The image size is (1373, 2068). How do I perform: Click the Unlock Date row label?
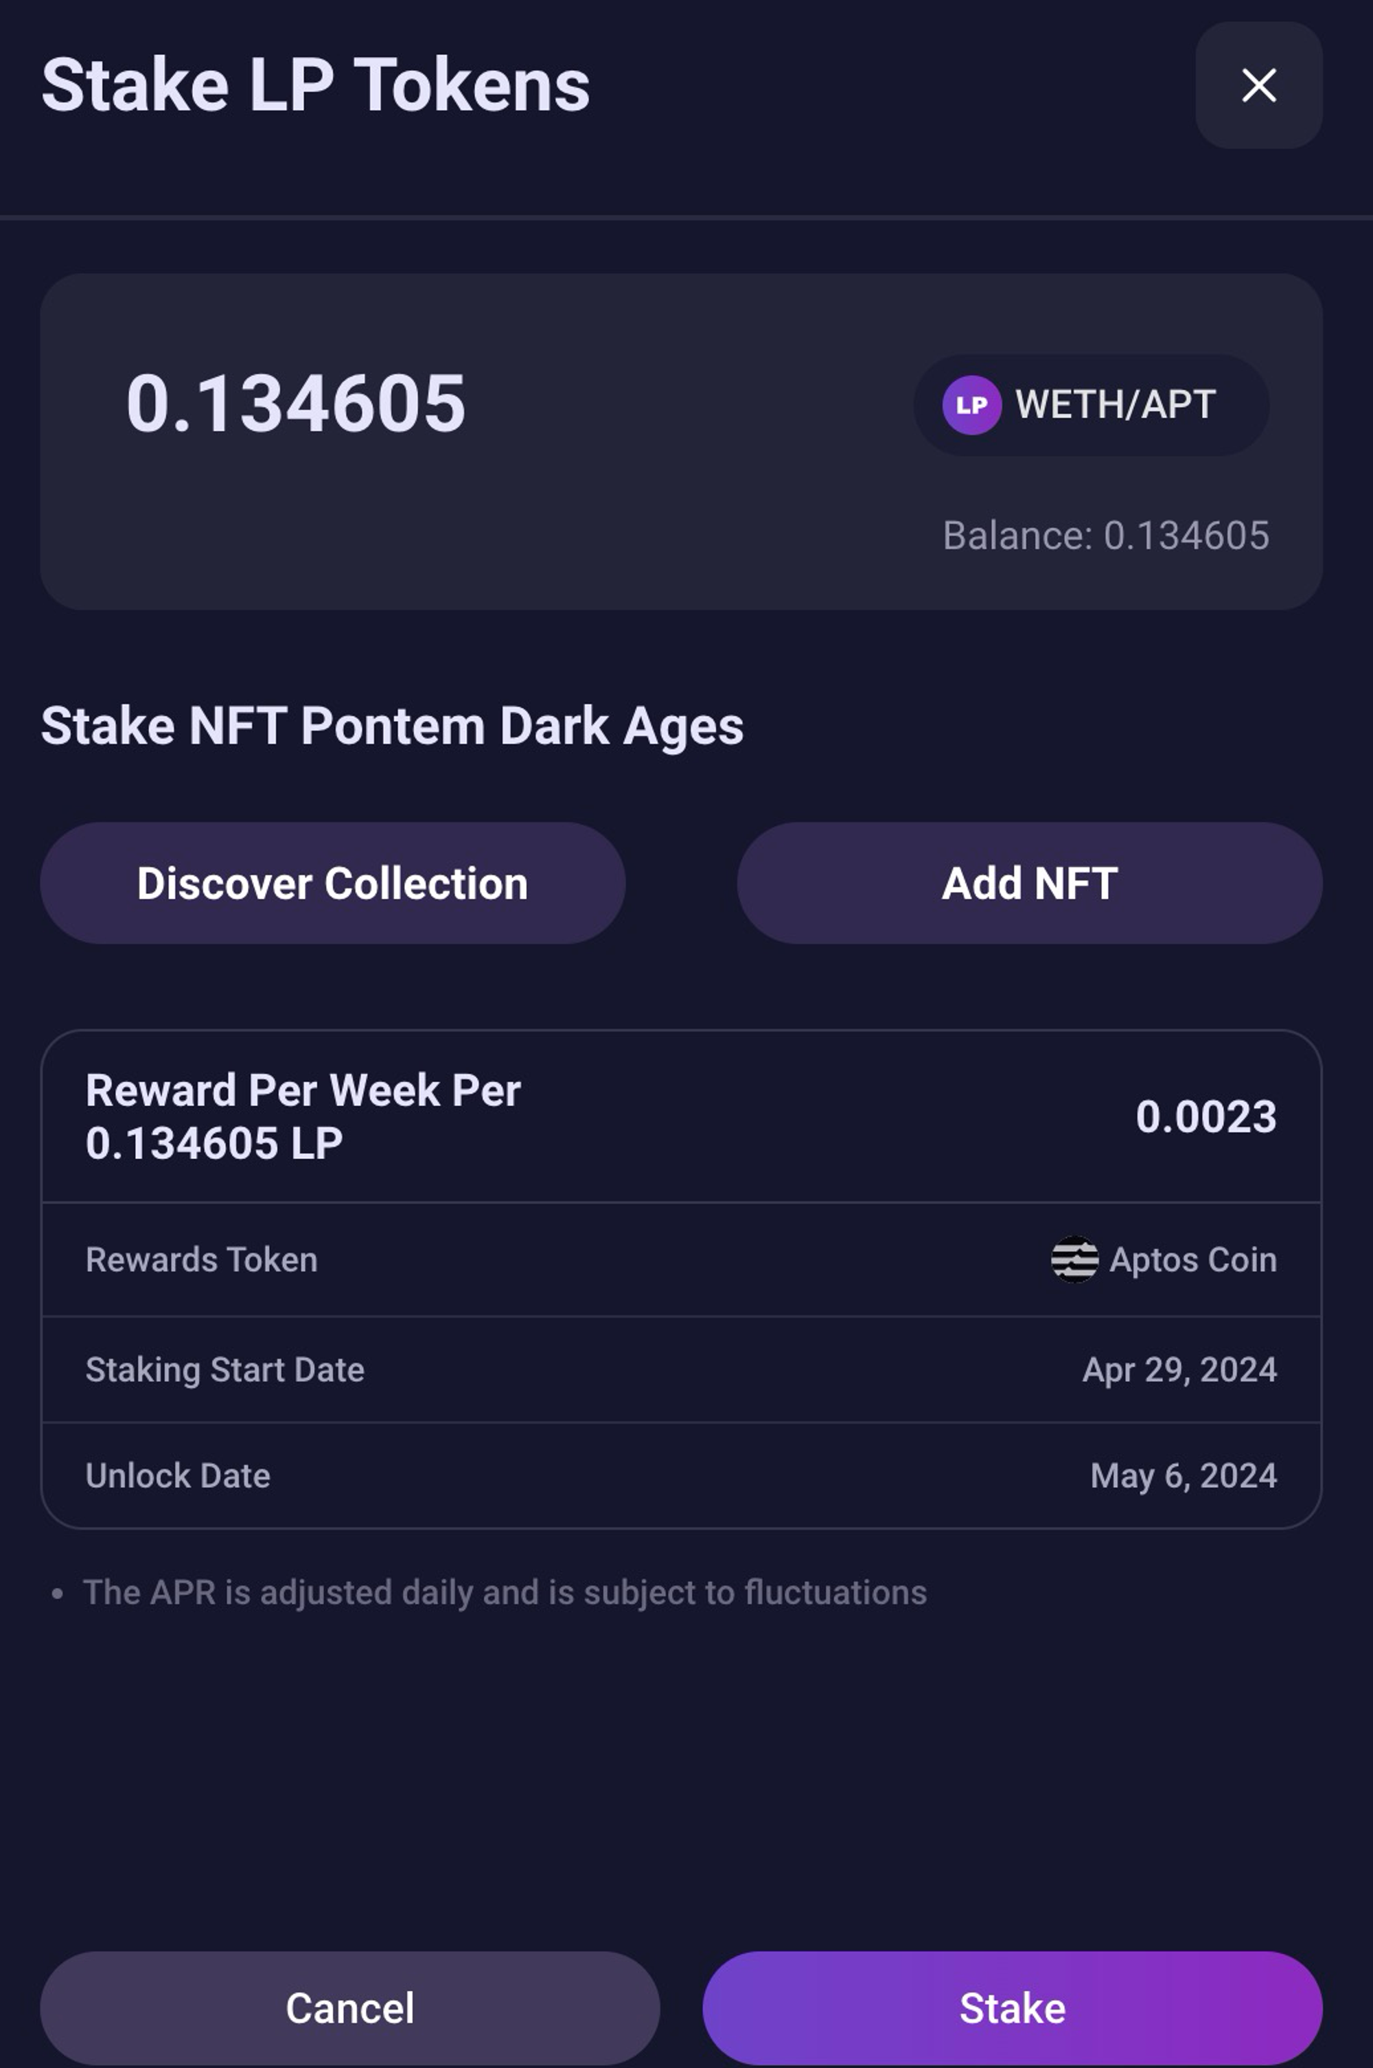click(x=178, y=1476)
